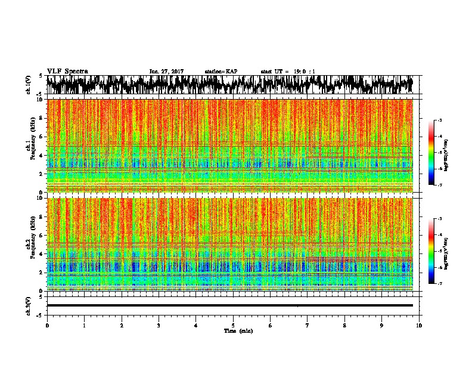Screen dimensions: 472x365
Task: Click the time axis tick label "6"
Action: click(271, 326)
